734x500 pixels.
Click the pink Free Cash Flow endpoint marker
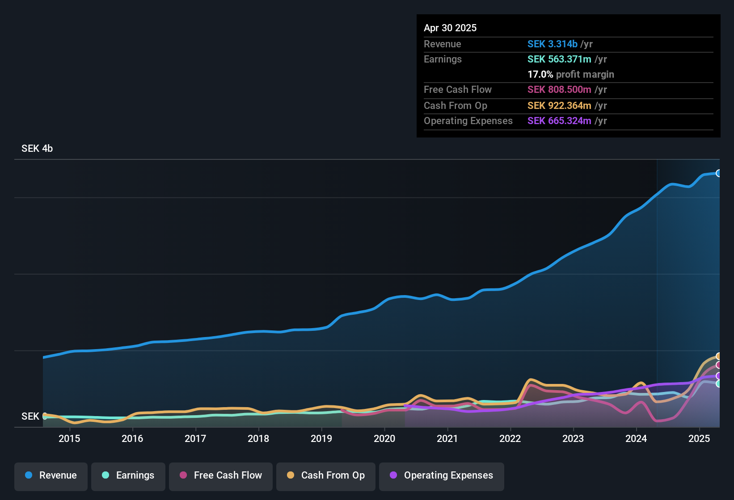point(719,365)
